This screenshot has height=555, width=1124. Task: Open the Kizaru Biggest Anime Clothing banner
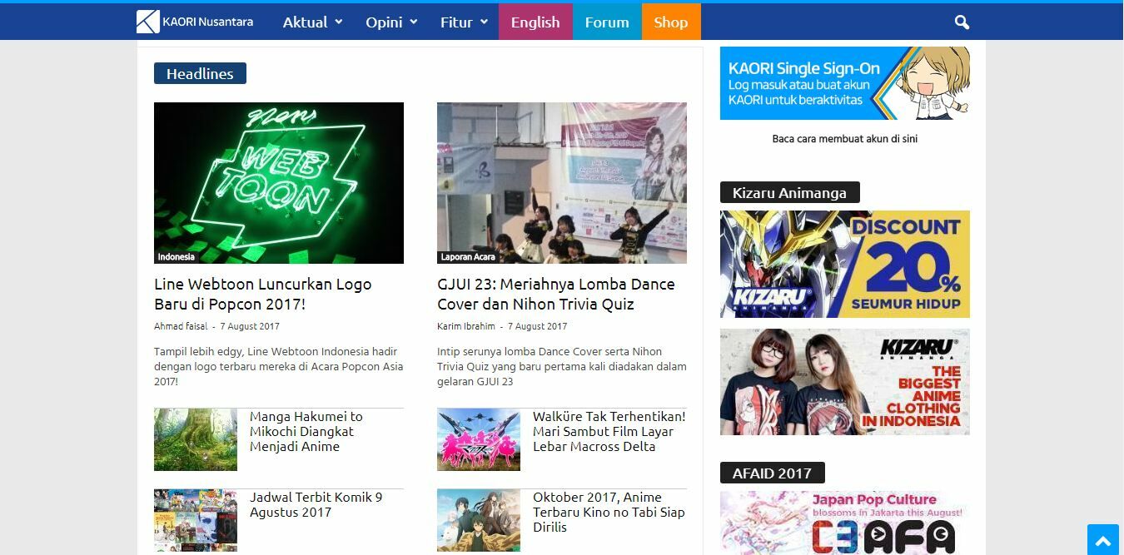click(845, 382)
